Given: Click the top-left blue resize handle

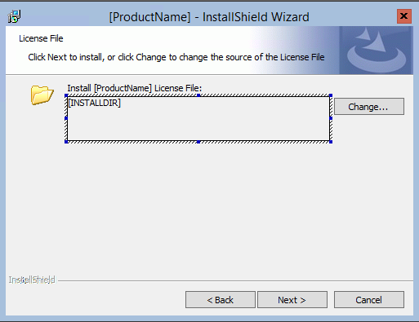Looking at the screenshot, I should tap(66, 95).
